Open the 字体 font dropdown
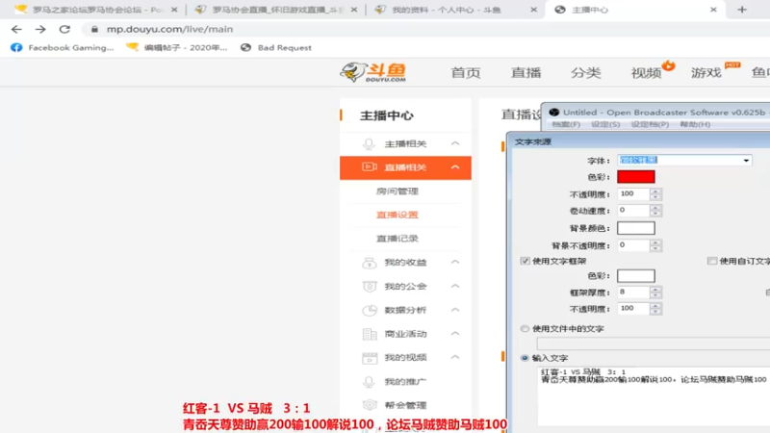The height and width of the screenshot is (433, 770). [x=746, y=161]
